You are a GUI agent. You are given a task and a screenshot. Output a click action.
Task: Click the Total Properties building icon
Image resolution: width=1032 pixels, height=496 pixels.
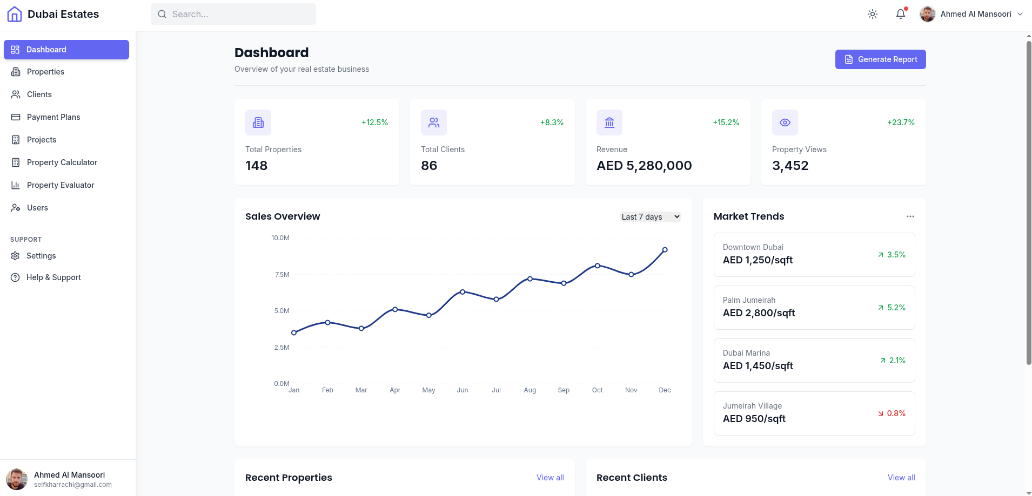click(258, 123)
